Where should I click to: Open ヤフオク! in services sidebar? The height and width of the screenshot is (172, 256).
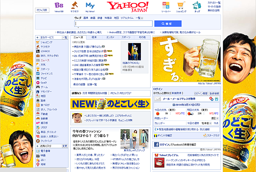(45, 47)
